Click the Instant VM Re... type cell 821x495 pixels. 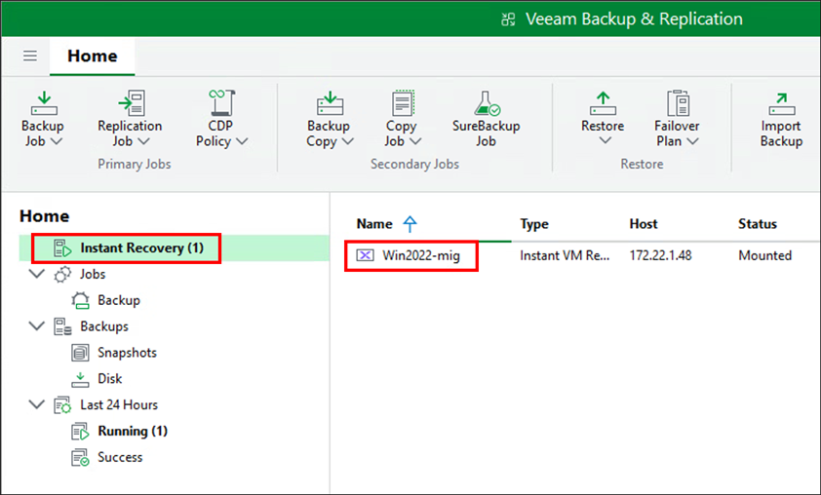coord(565,255)
